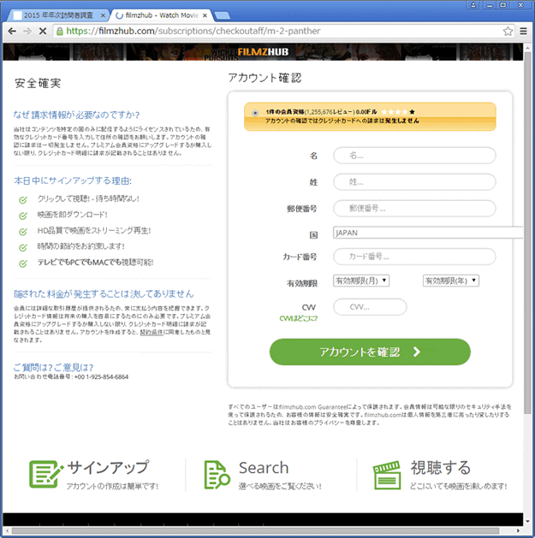Open the 有効期限(年) year dropdown
This screenshot has height=538, width=535.
click(451, 281)
